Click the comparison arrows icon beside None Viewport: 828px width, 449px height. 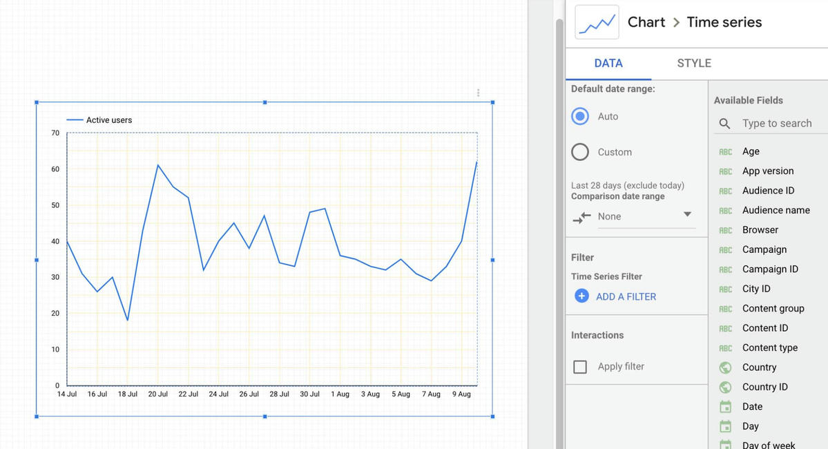pos(581,217)
